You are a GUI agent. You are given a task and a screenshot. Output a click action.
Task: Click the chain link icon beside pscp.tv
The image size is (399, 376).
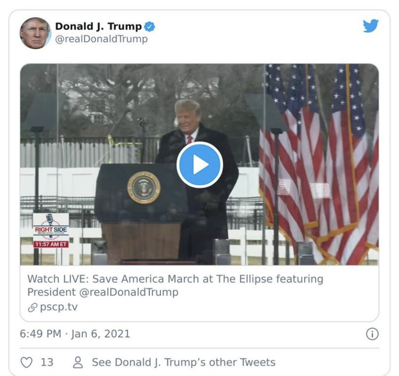pyautogui.click(x=32, y=307)
